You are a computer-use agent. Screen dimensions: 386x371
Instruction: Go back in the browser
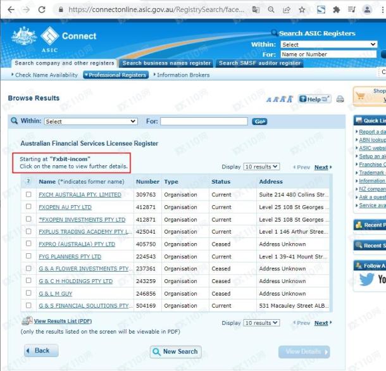pos(11,10)
